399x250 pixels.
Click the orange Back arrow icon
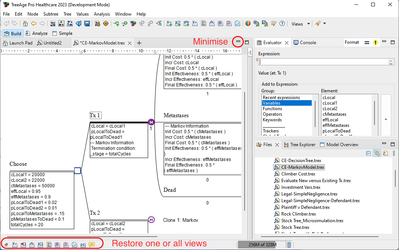coord(34,24)
